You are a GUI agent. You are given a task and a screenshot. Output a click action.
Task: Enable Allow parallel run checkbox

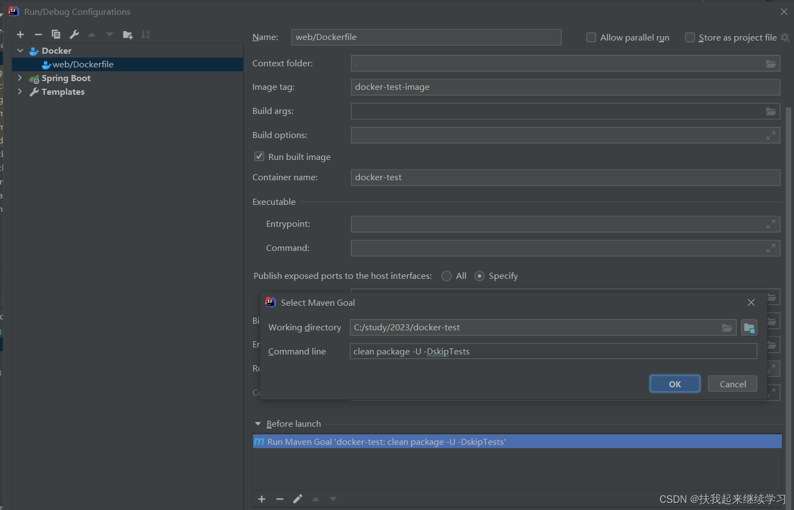(591, 37)
